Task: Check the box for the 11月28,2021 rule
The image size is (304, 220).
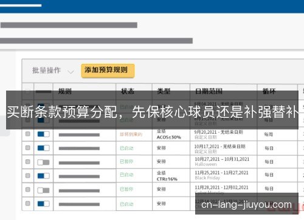Action: pyautogui.click(x=28, y=190)
